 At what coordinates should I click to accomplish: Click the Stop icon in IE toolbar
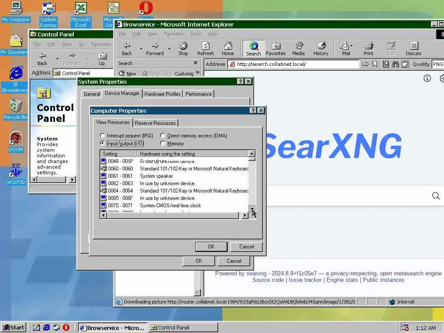coord(183,49)
